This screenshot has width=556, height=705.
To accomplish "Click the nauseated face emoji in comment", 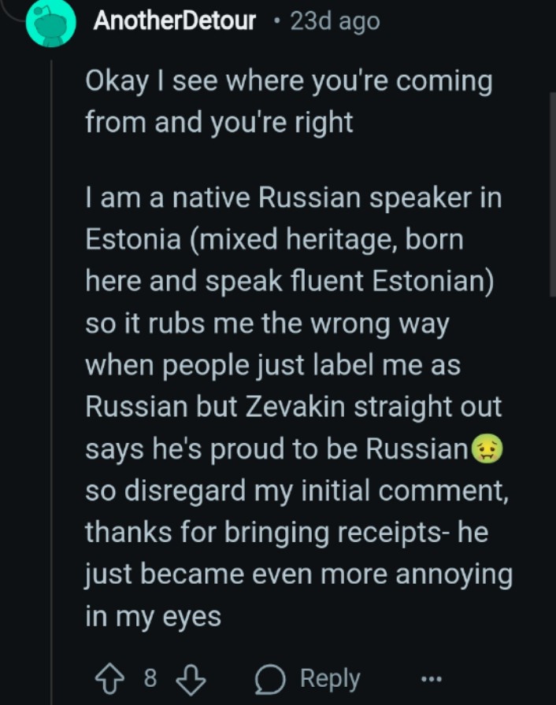I will pos(487,449).
